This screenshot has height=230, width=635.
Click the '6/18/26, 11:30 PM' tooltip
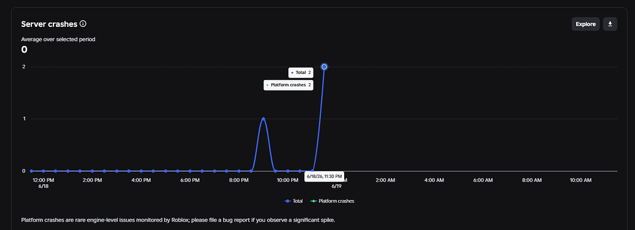[x=324, y=176]
